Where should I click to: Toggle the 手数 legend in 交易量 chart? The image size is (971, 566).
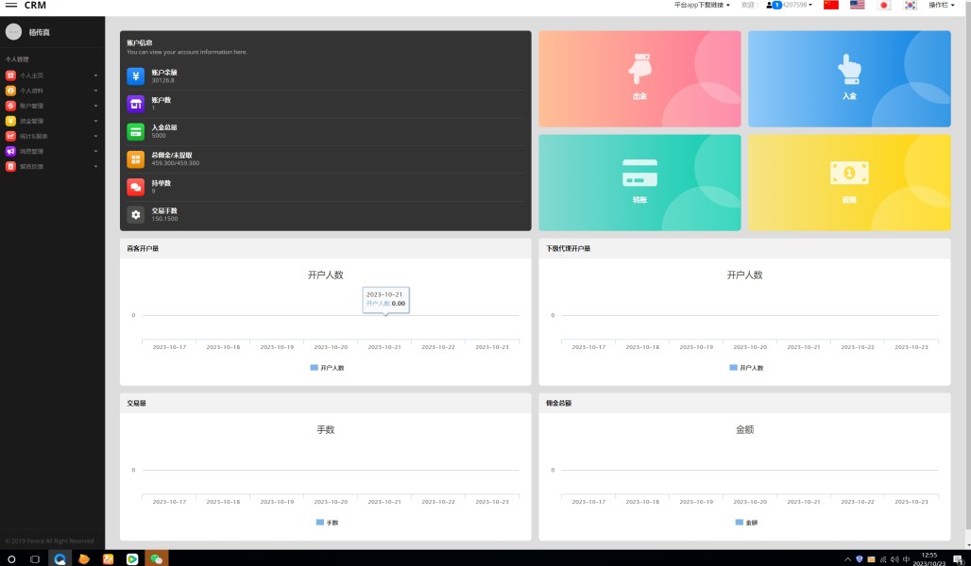click(327, 522)
